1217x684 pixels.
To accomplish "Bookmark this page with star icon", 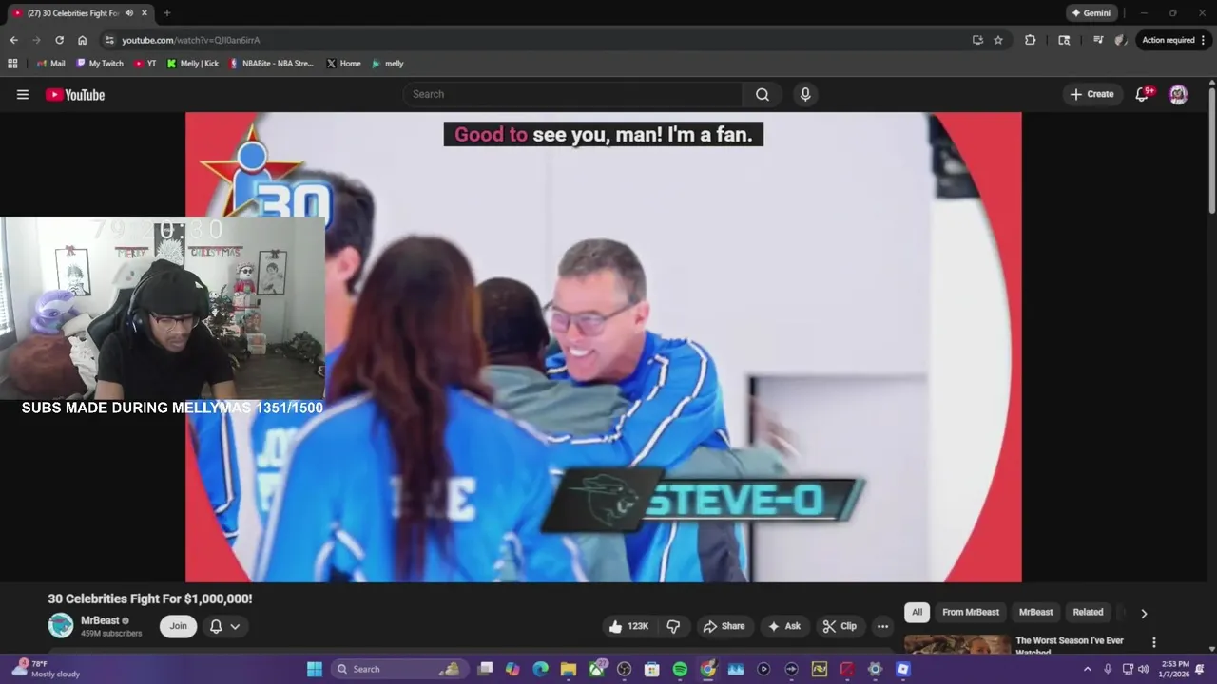I will coord(998,40).
